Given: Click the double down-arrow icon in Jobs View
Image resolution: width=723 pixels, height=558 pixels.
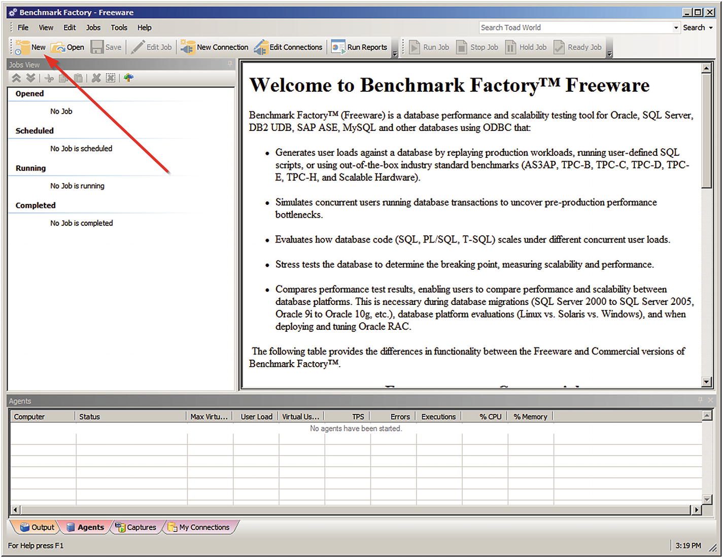Looking at the screenshot, I should [x=30, y=78].
